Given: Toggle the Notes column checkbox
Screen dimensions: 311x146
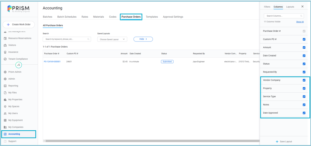Looking at the screenshot, I should [304, 105].
